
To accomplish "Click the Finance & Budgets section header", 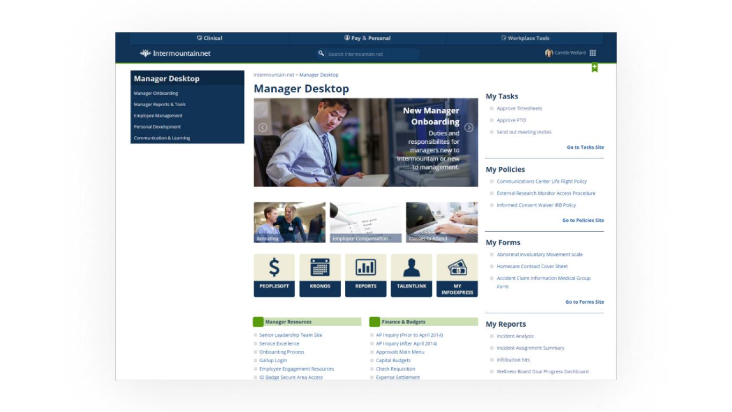I will pos(423,322).
